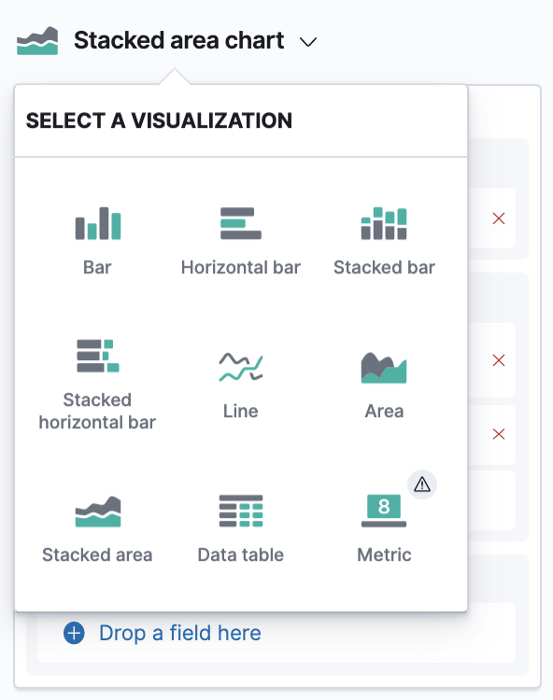The height and width of the screenshot is (700, 553).
Task: Choose the Line chart icon
Action: coord(241,367)
